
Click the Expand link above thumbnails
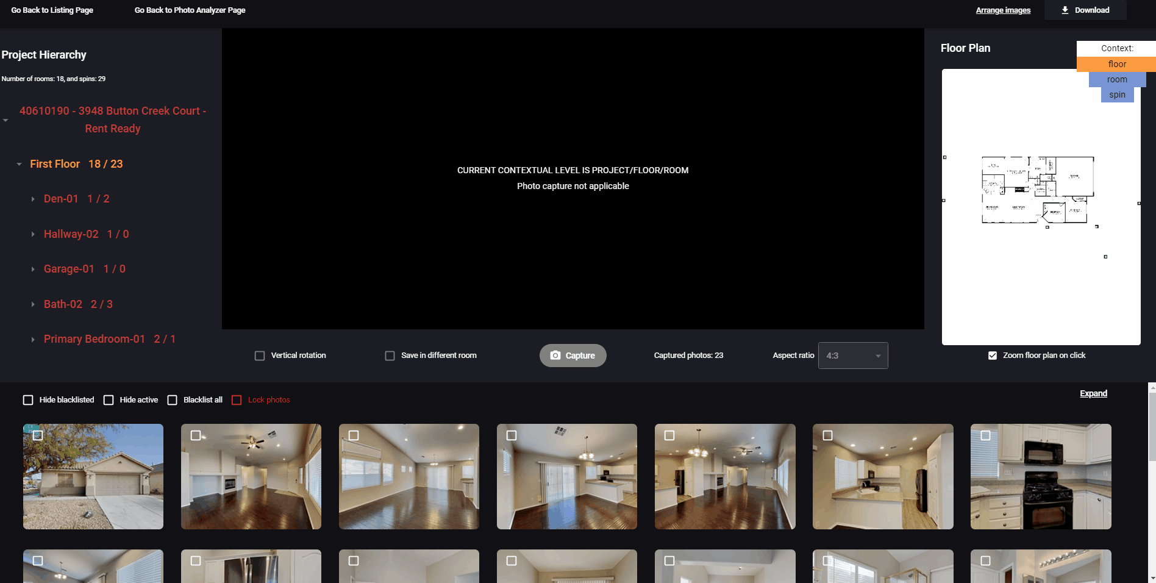click(x=1093, y=393)
